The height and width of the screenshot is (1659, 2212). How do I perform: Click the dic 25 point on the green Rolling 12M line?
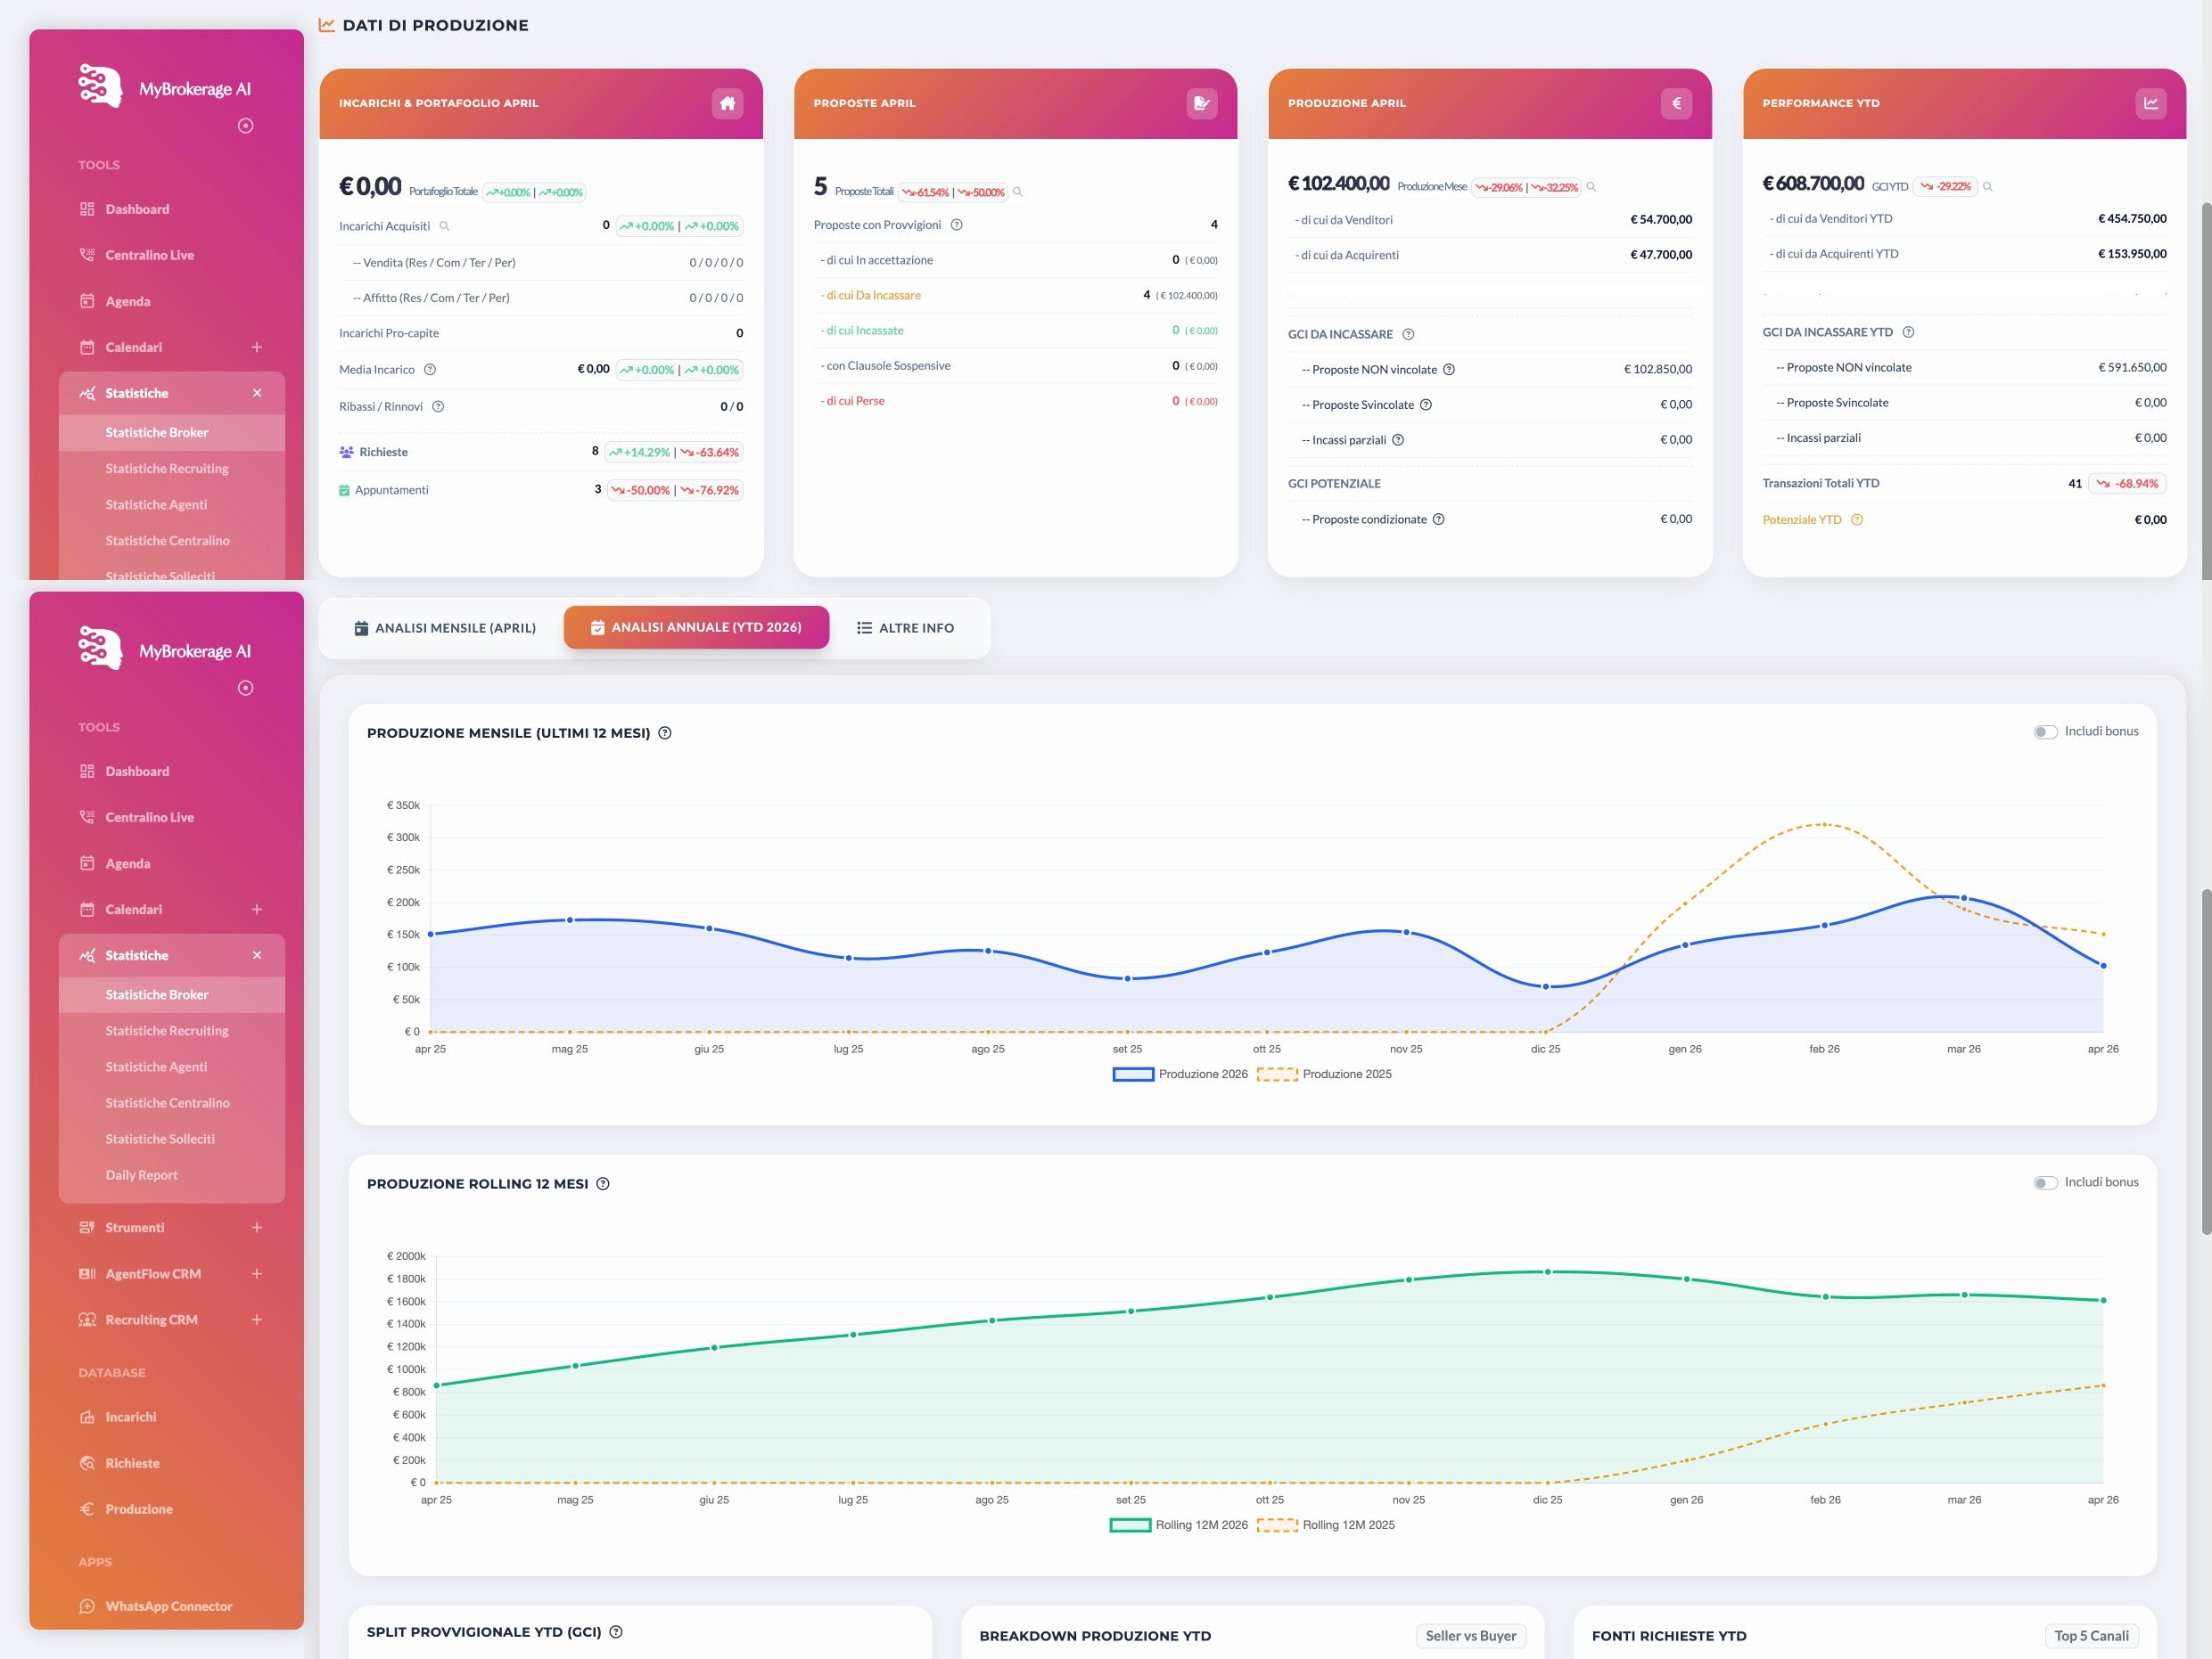tap(1547, 1272)
